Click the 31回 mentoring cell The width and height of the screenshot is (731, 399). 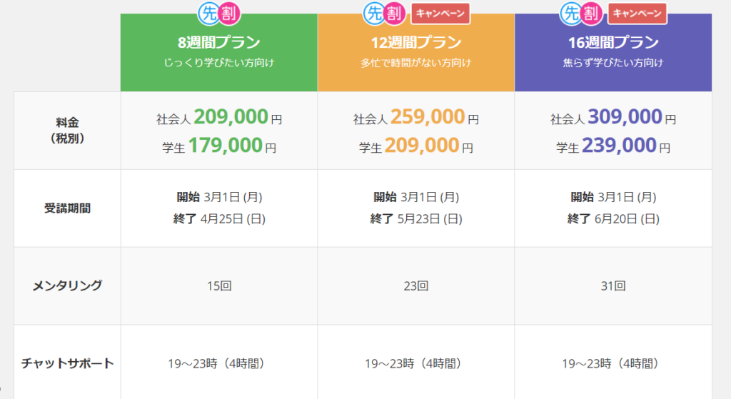(613, 286)
